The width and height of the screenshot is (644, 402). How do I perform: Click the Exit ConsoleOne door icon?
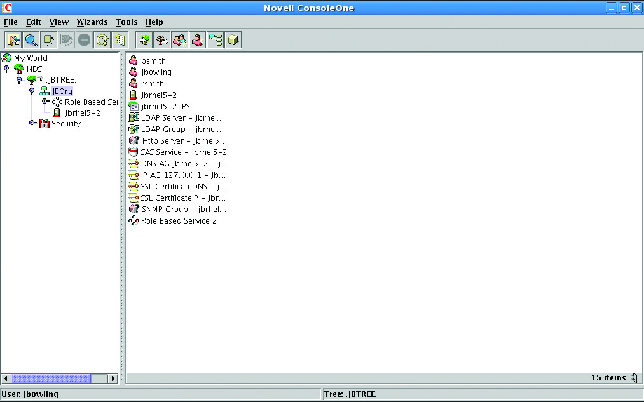point(13,40)
